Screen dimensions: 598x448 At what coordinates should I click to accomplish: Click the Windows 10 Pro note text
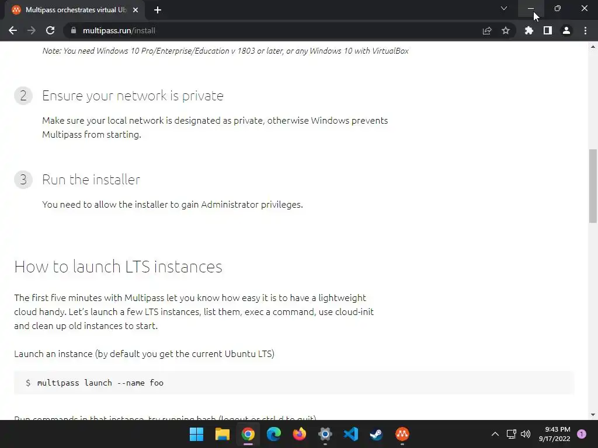(225, 51)
